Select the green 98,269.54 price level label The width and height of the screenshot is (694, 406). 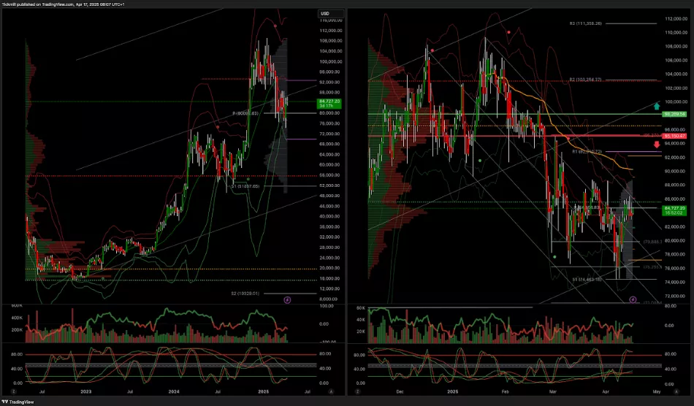coord(674,114)
